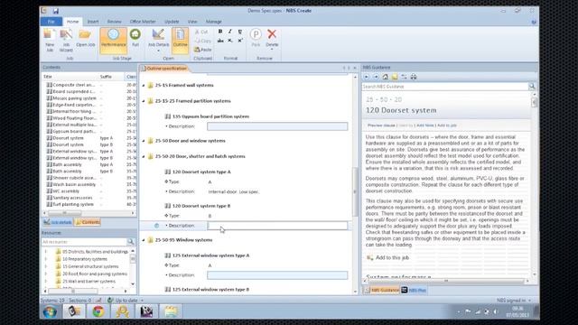Switch job stage to Performance

[113, 41]
